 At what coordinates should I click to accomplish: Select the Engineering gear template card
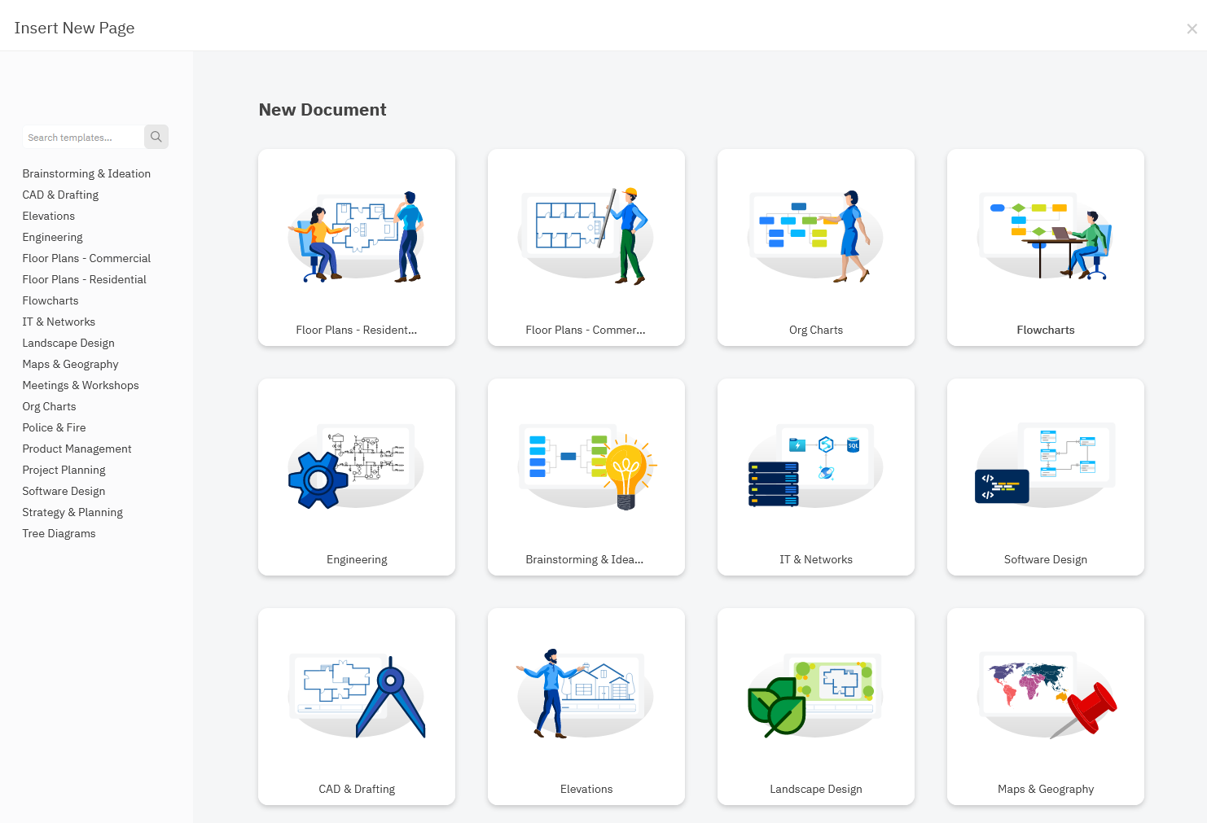pyautogui.click(x=357, y=477)
